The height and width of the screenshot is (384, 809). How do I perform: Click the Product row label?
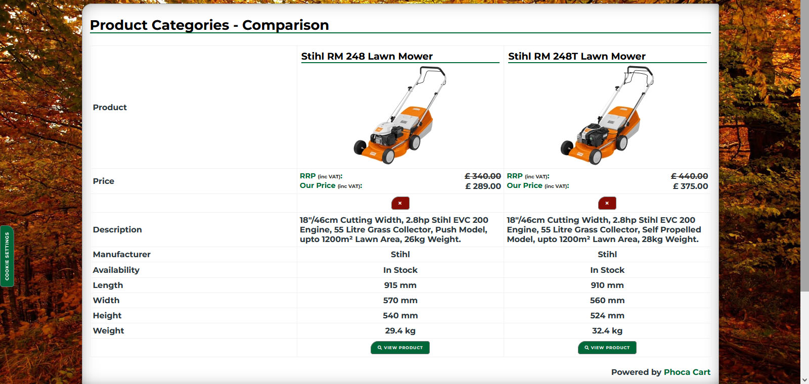point(110,108)
